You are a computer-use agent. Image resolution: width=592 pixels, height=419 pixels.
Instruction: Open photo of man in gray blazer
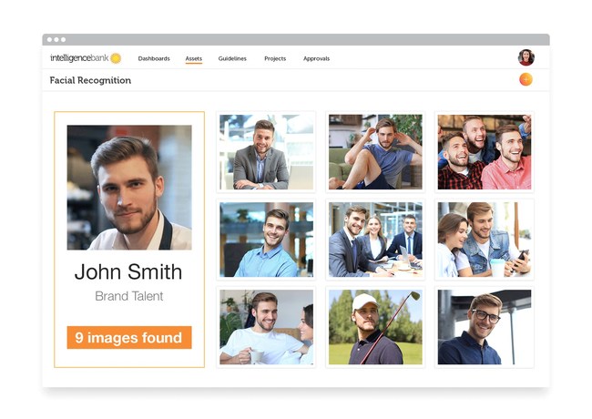[x=266, y=152]
